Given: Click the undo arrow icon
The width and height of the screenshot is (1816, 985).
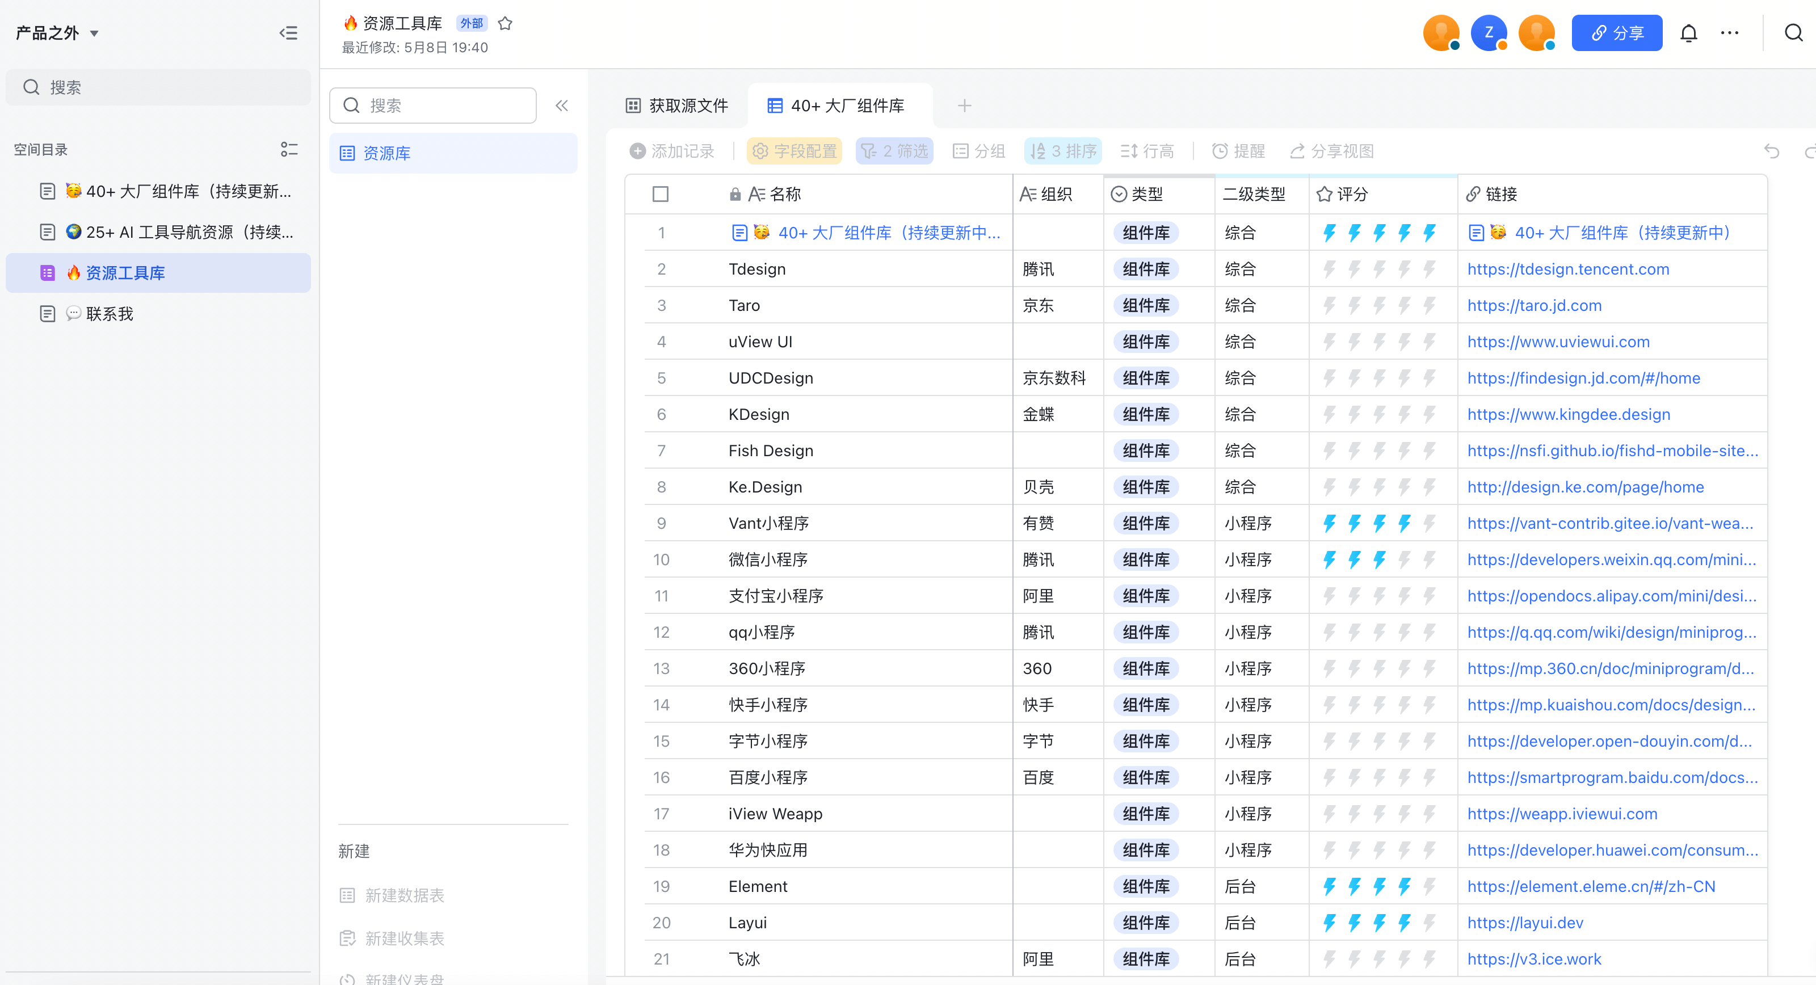Looking at the screenshot, I should point(1772,151).
